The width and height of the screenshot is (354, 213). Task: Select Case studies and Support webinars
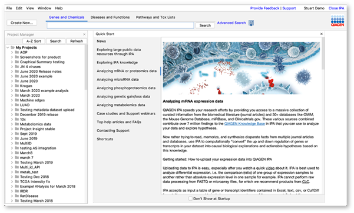126,114
